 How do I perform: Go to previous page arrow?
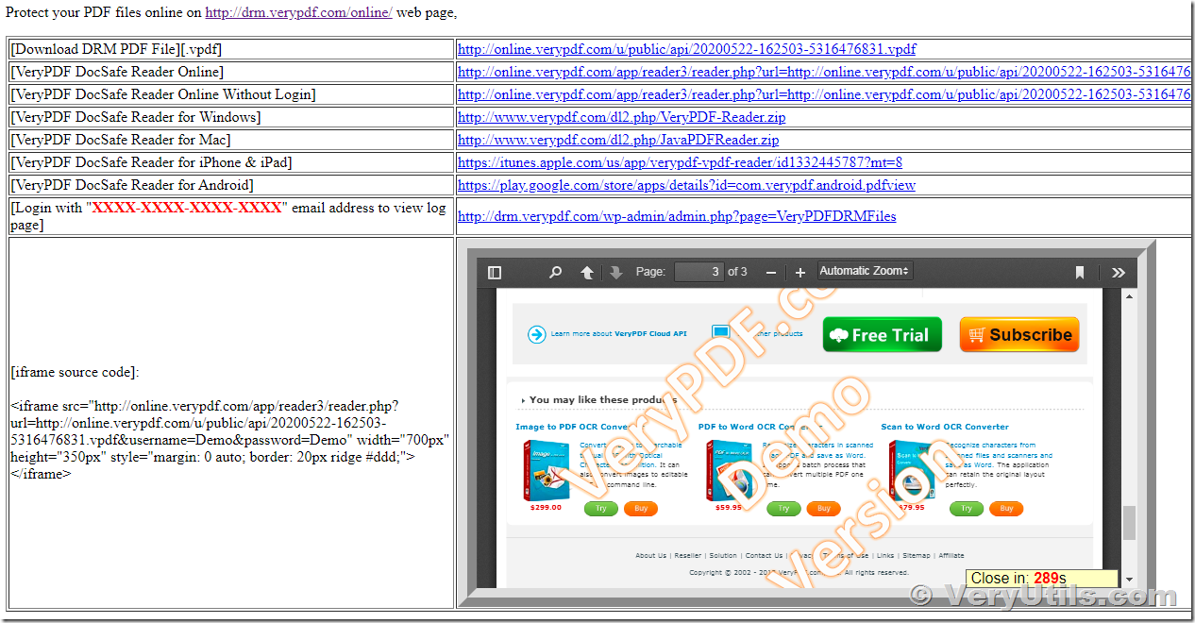[x=587, y=272]
